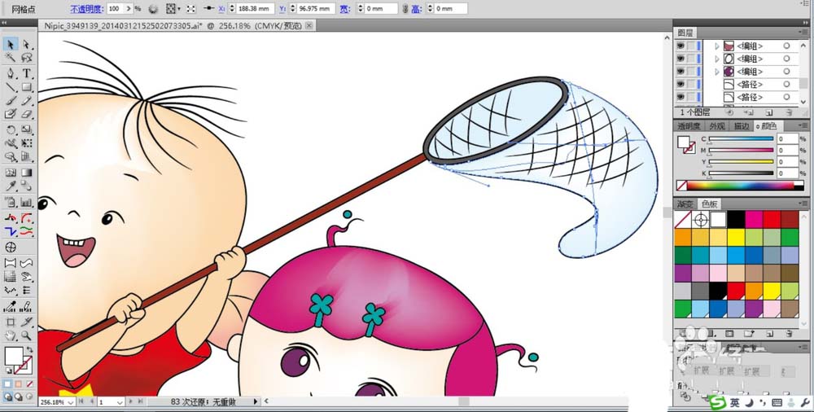
Task: Select the Rotate tool
Action: [11, 129]
